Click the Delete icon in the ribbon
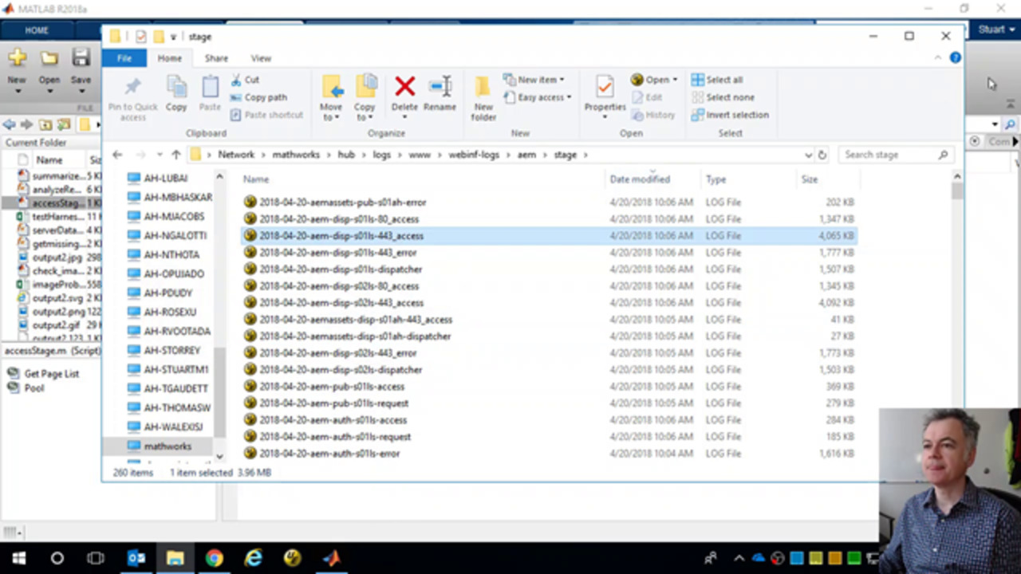 [x=404, y=88]
